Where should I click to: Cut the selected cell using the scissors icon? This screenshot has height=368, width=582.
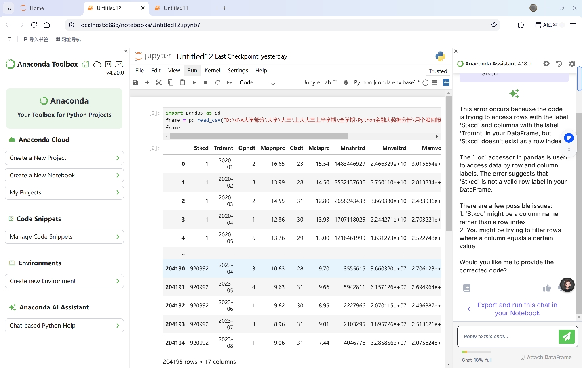tap(159, 82)
